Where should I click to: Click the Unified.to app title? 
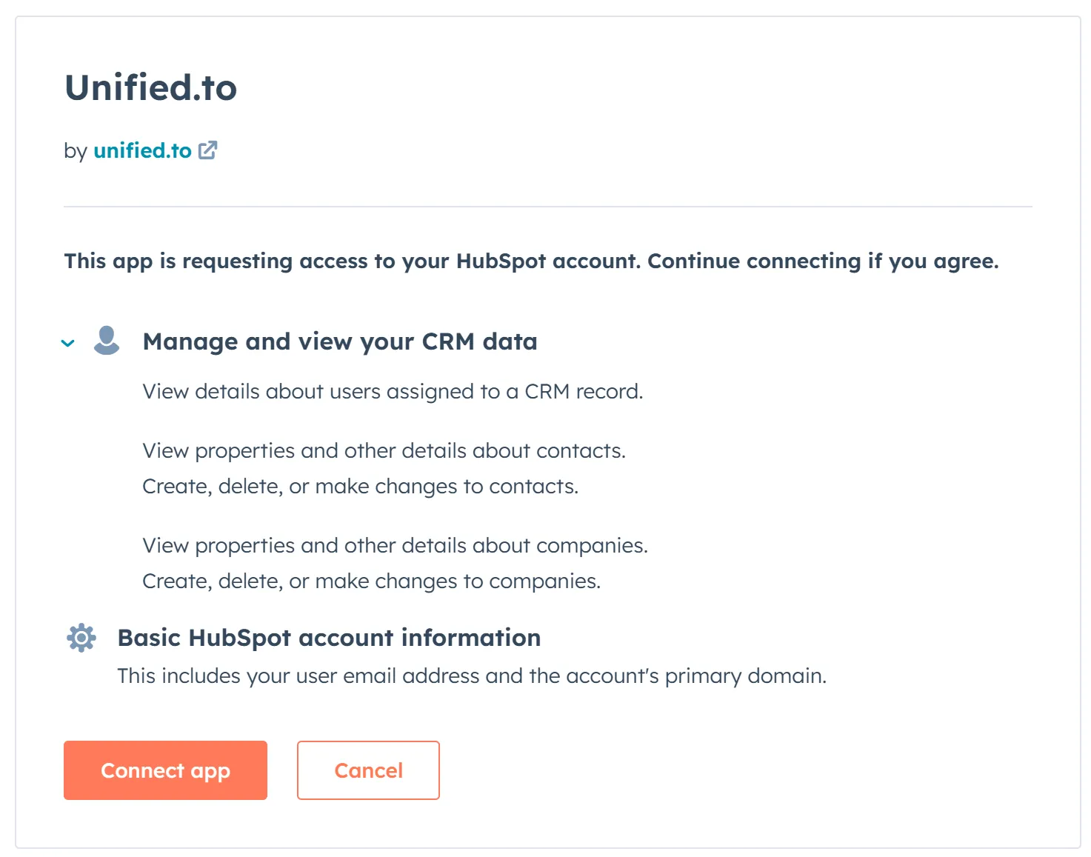(151, 87)
